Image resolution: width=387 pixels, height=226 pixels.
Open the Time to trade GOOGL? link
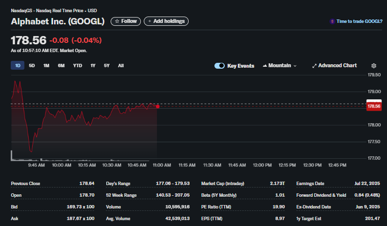pos(359,21)
